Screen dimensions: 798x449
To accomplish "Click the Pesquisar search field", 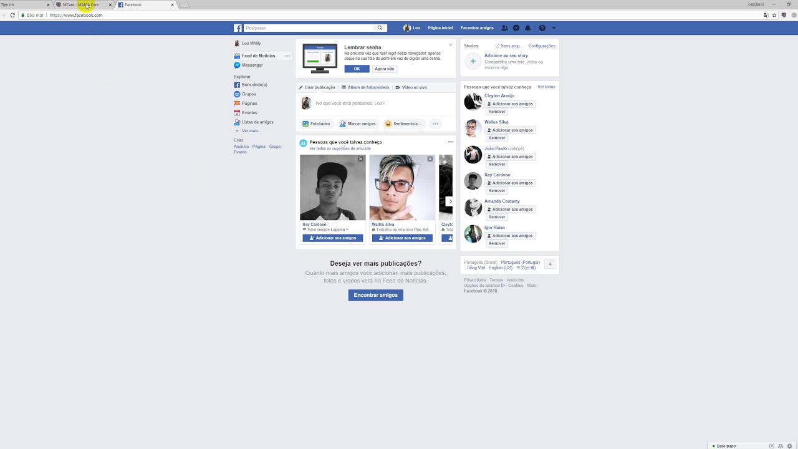I will 309,28.
